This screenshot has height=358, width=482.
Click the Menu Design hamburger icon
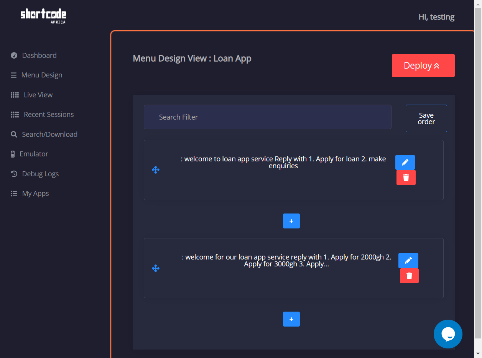[x=14, y=75]
